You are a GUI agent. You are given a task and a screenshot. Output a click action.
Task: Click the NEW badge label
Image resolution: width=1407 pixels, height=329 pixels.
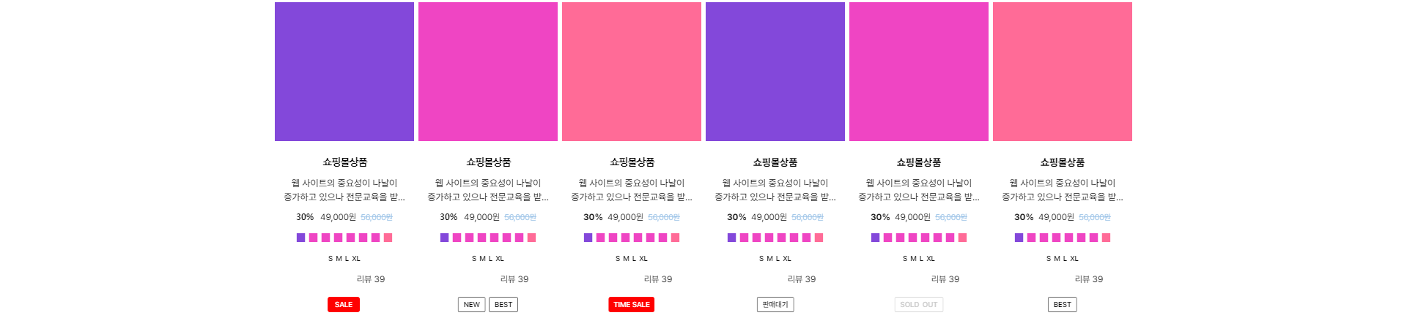tap(472, 305)
